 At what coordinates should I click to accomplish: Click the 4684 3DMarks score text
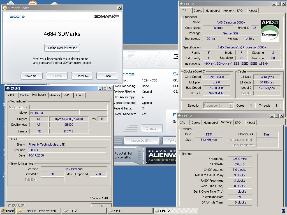[62, 34]
